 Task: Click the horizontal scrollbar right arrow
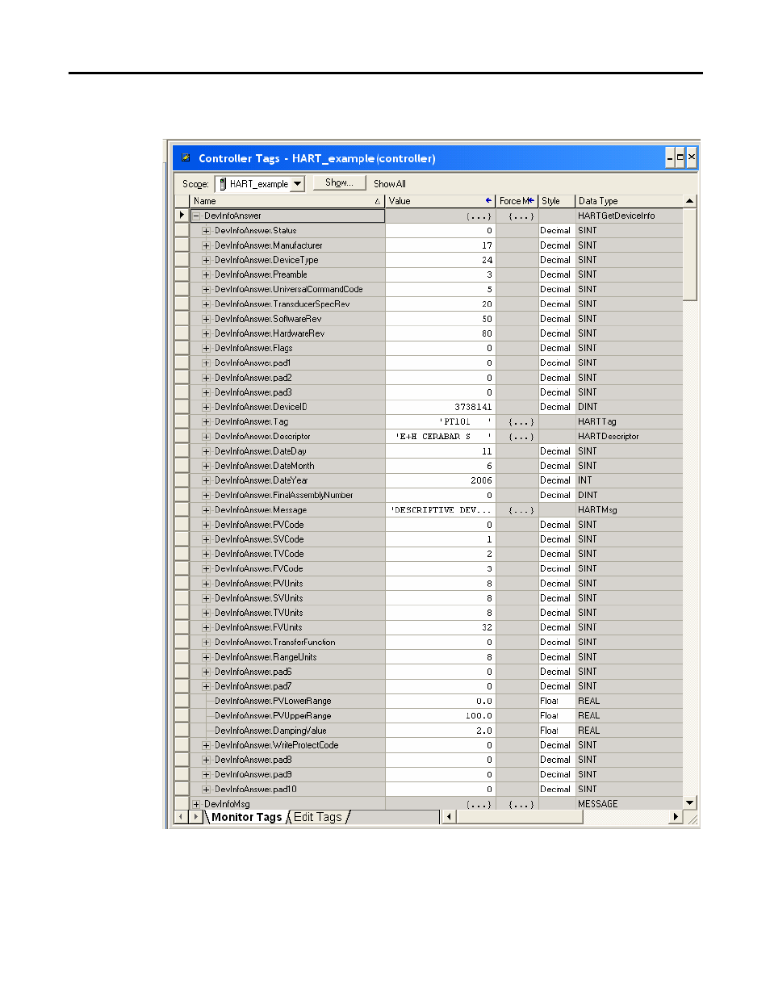click(x=676, y=817)
